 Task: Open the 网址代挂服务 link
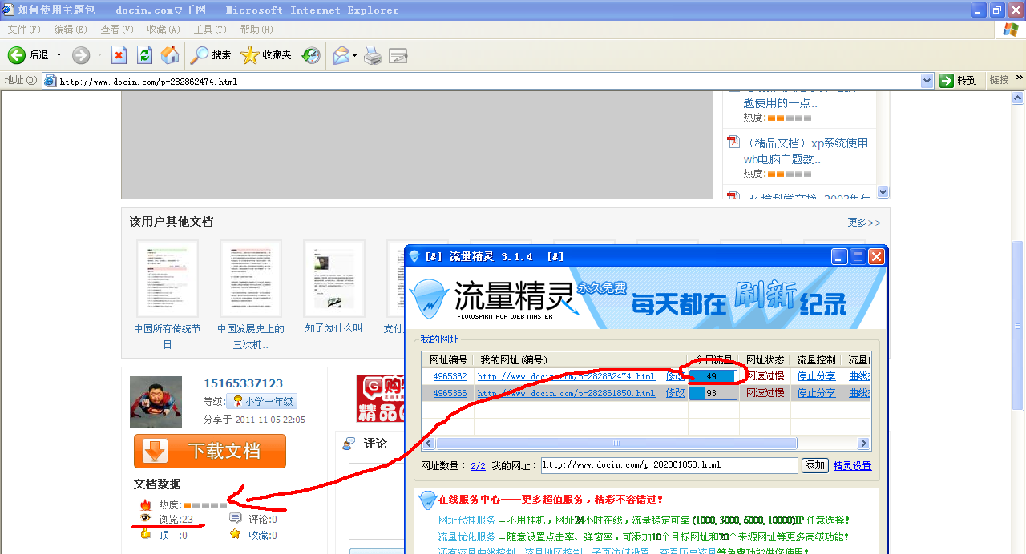point(467,520)
